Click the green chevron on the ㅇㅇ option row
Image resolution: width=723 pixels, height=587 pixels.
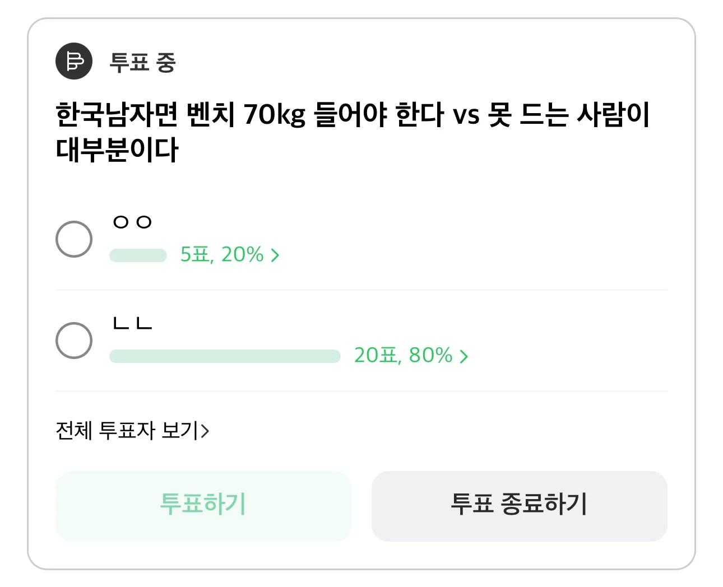(275, 255)
